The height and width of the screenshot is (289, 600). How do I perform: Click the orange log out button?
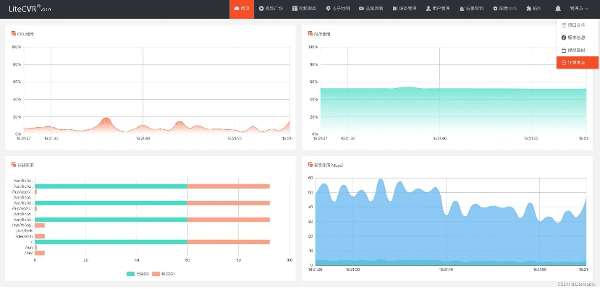click(x=577, y=62)
